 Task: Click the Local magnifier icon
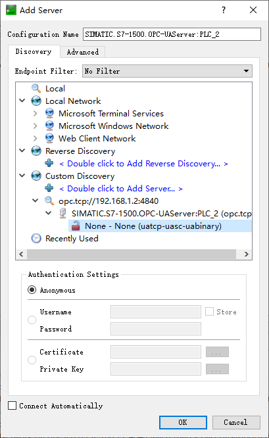36,88
